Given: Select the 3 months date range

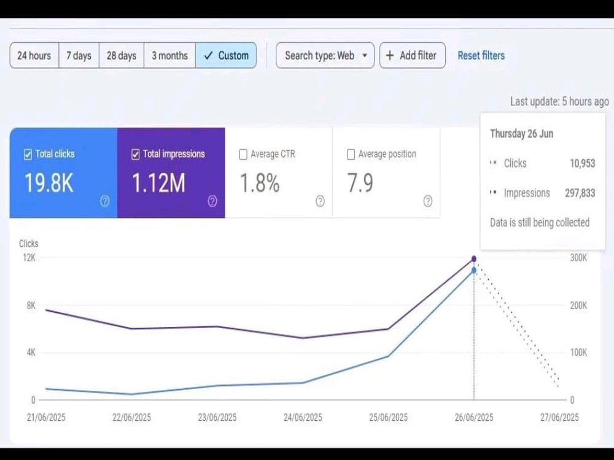Looking at the screenshot, I should (x=169, y=56).
